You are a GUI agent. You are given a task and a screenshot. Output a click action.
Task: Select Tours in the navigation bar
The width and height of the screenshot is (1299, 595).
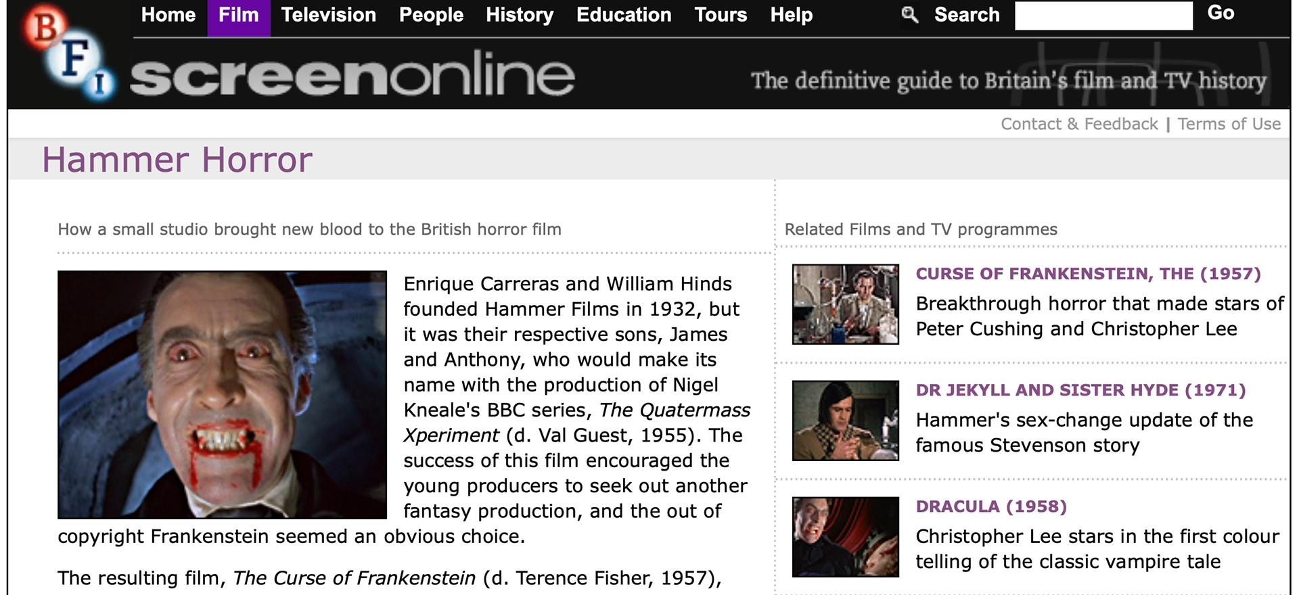click(721, 15)
